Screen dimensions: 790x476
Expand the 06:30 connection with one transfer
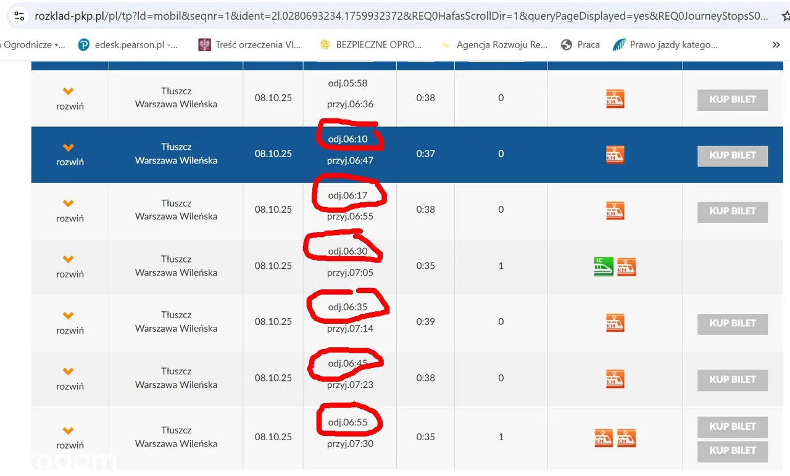point(69,266)
